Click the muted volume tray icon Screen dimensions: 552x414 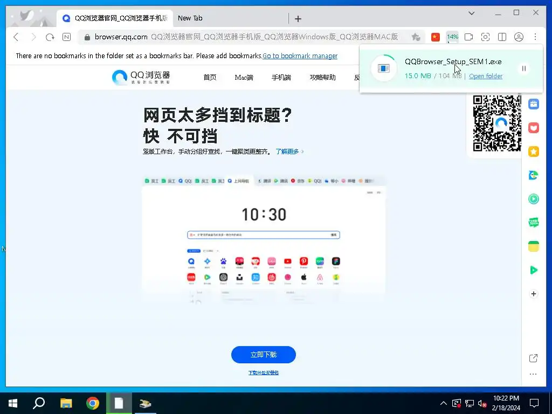pos(482,403)
